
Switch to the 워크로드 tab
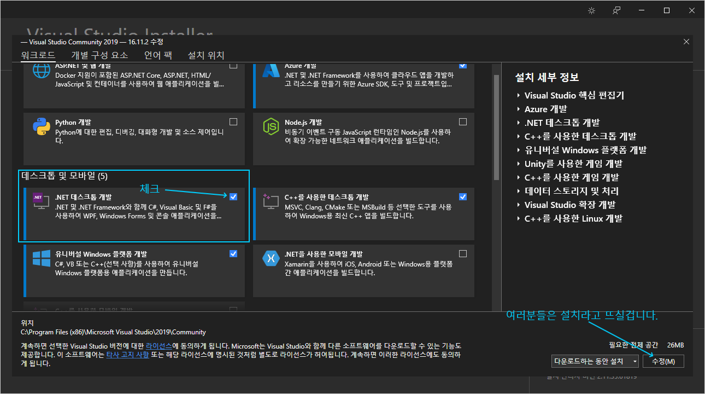38,55
